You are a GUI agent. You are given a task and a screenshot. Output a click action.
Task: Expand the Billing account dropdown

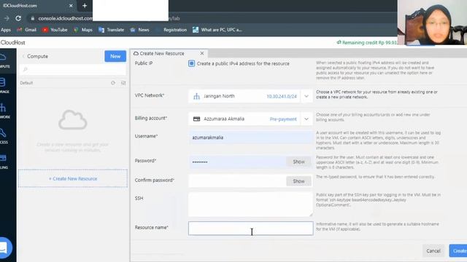point(306,119)
